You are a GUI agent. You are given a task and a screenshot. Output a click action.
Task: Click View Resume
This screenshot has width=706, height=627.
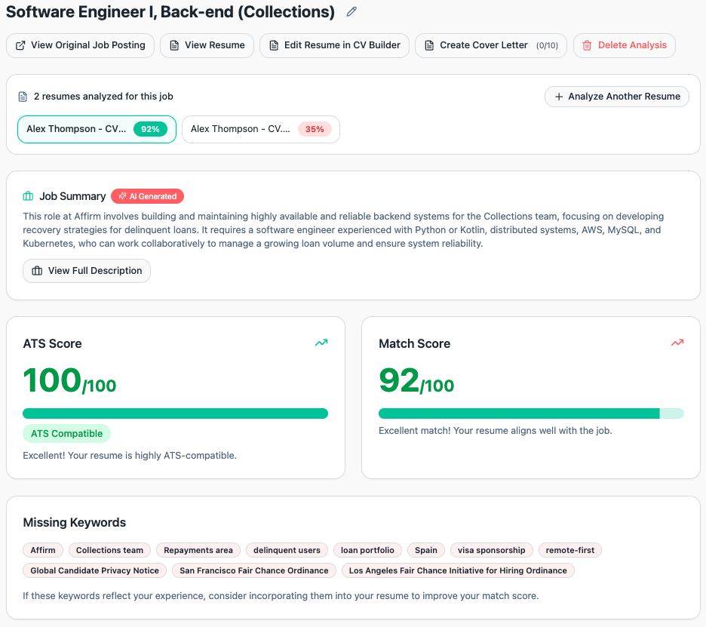[207, 45]
